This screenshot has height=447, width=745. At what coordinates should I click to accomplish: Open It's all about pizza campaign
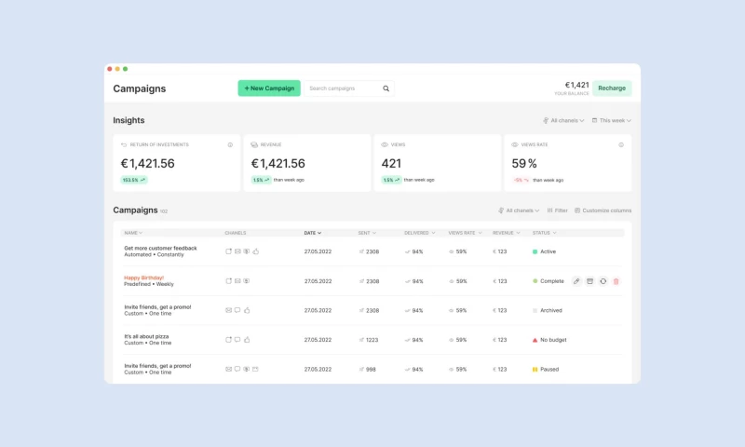(x=146, y=337)
